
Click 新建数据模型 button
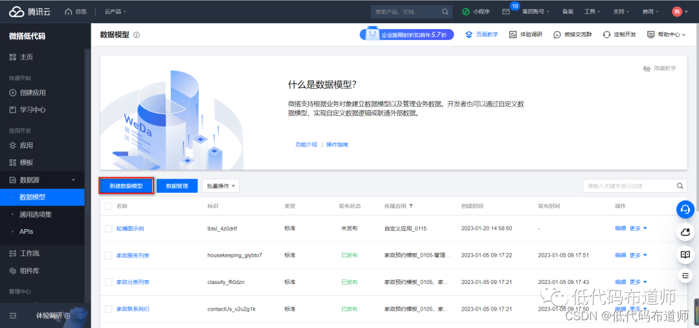[x=126, y=186]
